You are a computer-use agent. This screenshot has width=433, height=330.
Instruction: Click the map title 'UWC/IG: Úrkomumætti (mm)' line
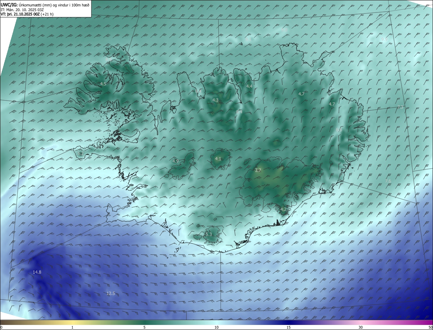(x=45, y=5)
